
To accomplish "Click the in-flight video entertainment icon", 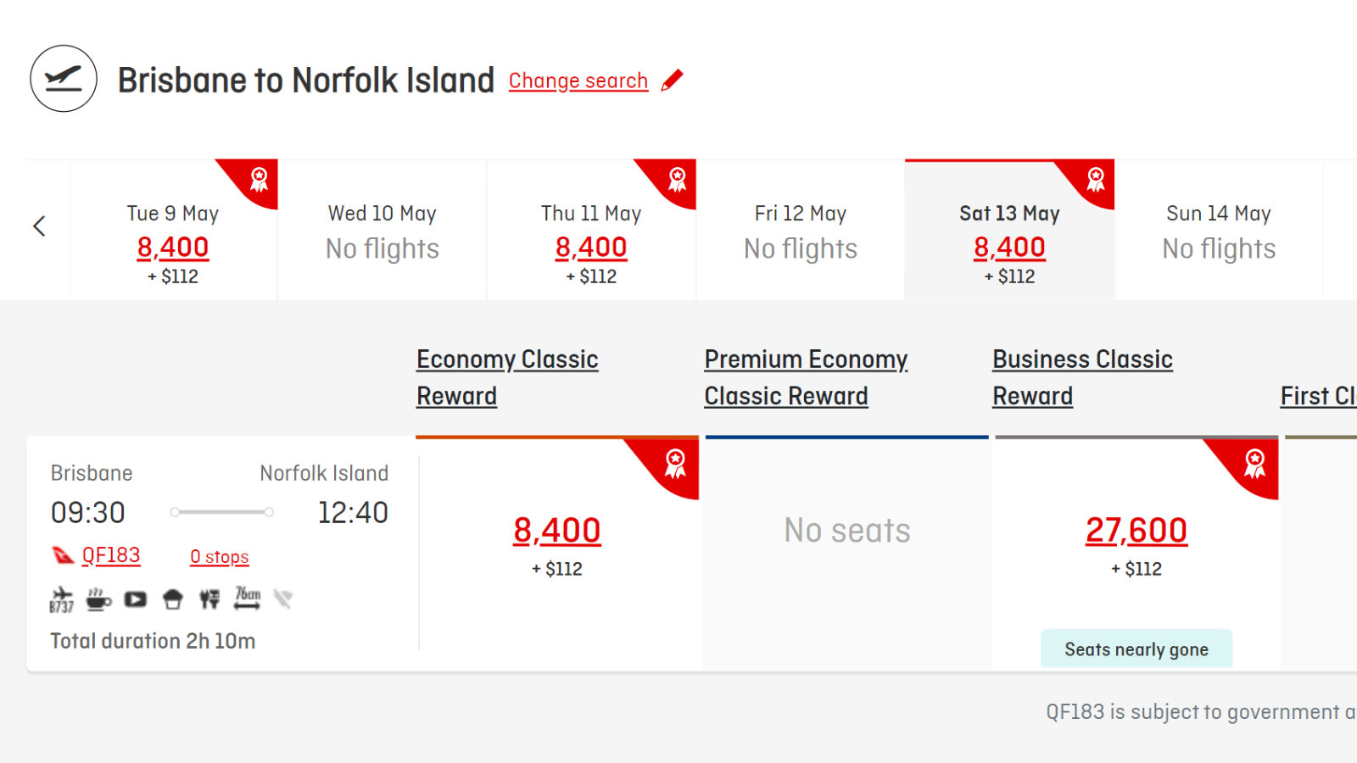I will tap(136, 599).
